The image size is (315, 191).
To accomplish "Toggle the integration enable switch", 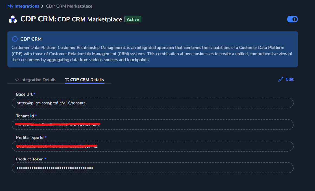I will pyautogui.click(x=292, y=19).
